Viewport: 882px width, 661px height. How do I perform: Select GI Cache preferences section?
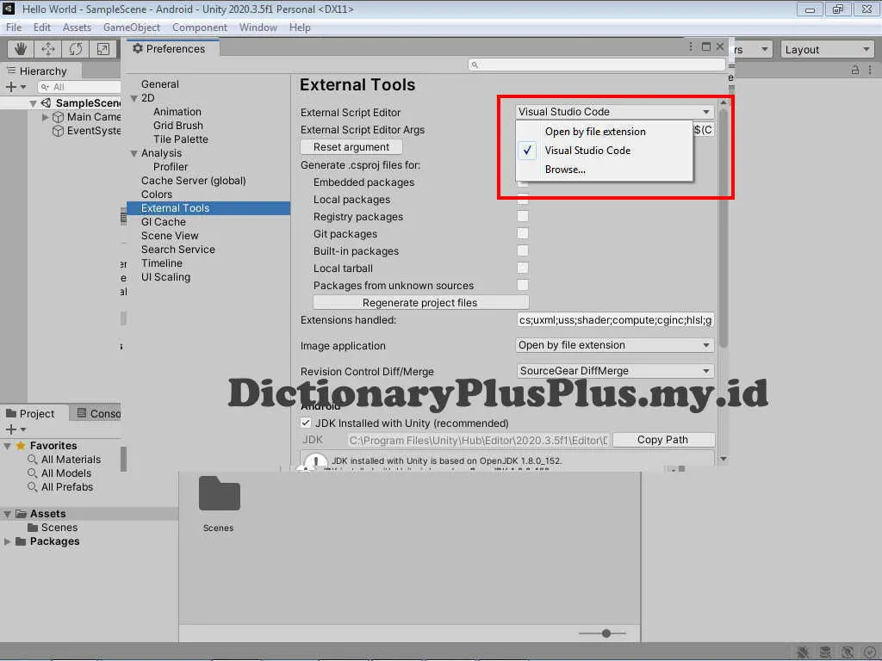[x=163, y=222]
